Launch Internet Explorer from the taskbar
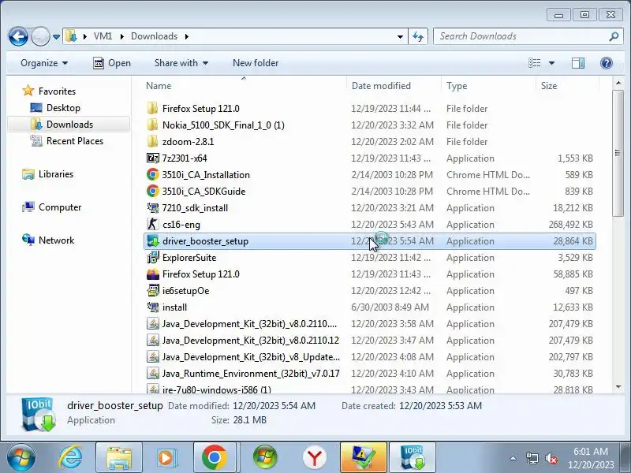 pyautogui.click(x=70, y=457)
